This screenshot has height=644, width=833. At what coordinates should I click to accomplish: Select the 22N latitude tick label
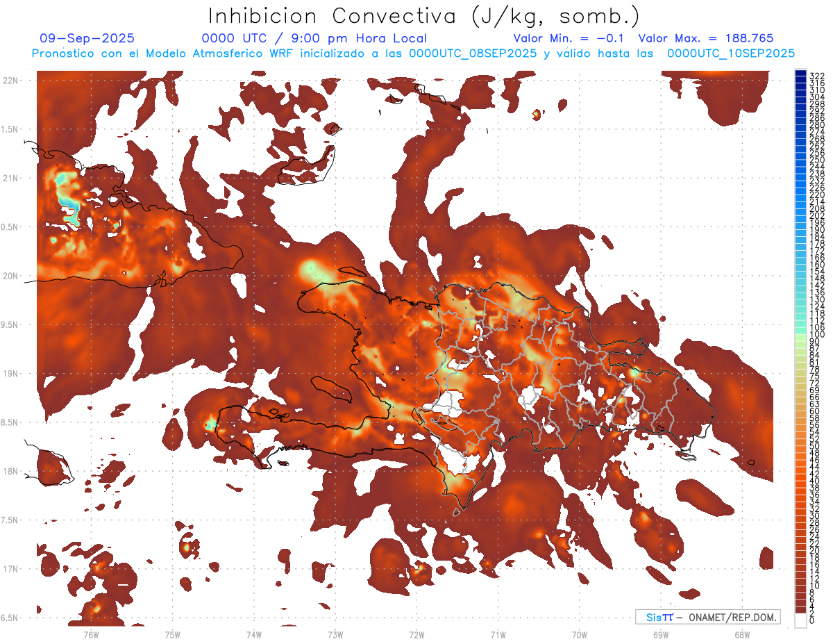(x=11, y=81)
